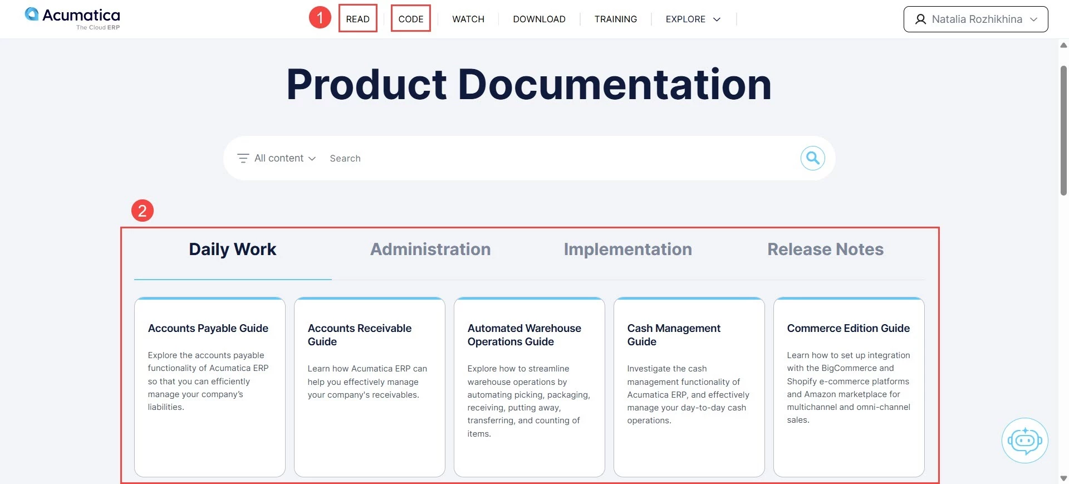Viewport: 1069px width, 484px height.
Task: Go to the DOWNLOAD section
Action: (539, 19)
